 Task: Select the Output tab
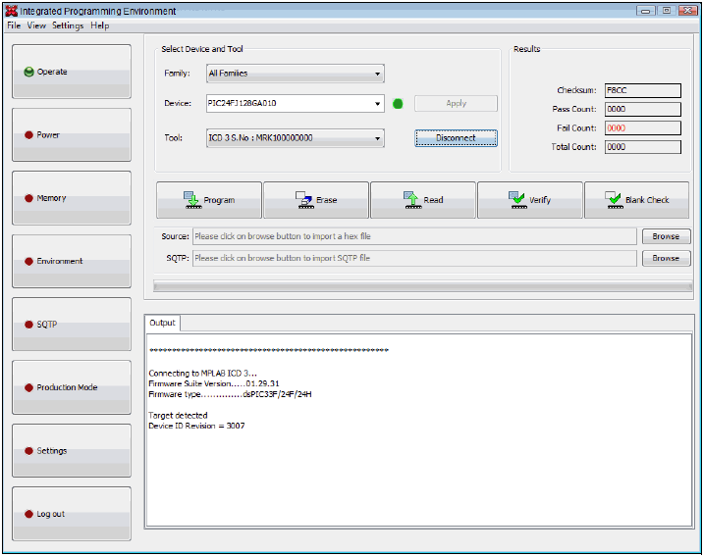(162, 323)
